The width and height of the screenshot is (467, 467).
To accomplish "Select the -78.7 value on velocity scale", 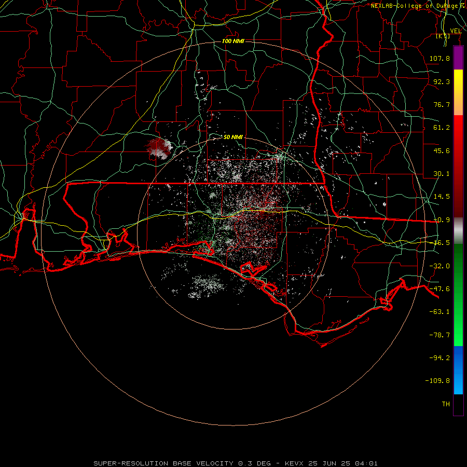I will click(439, 335).
